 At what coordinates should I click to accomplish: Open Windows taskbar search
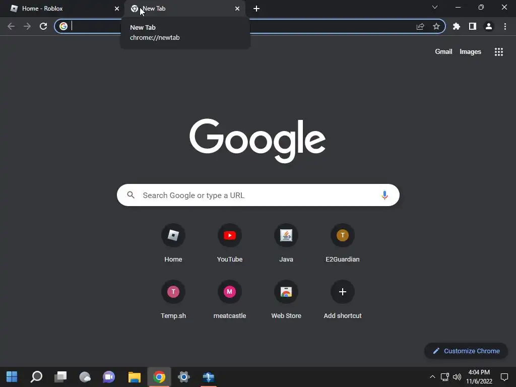(36, 377)
